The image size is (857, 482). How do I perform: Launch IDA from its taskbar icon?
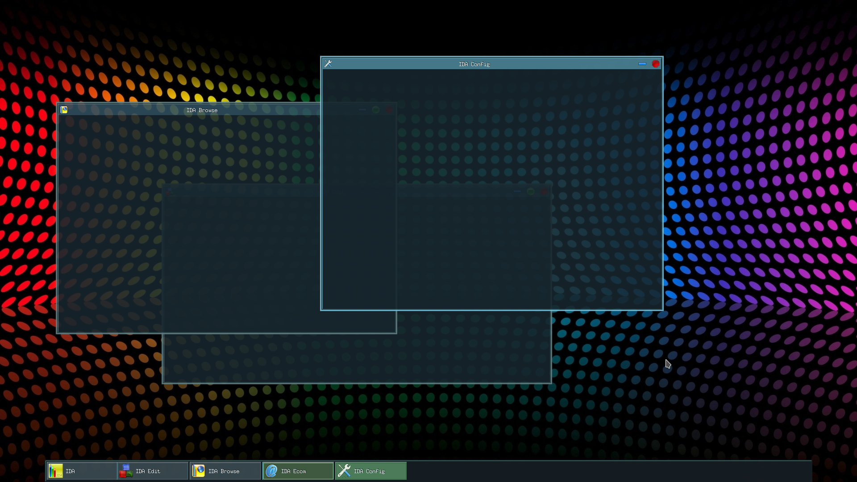pyautogui.click(x=56, y=471)
